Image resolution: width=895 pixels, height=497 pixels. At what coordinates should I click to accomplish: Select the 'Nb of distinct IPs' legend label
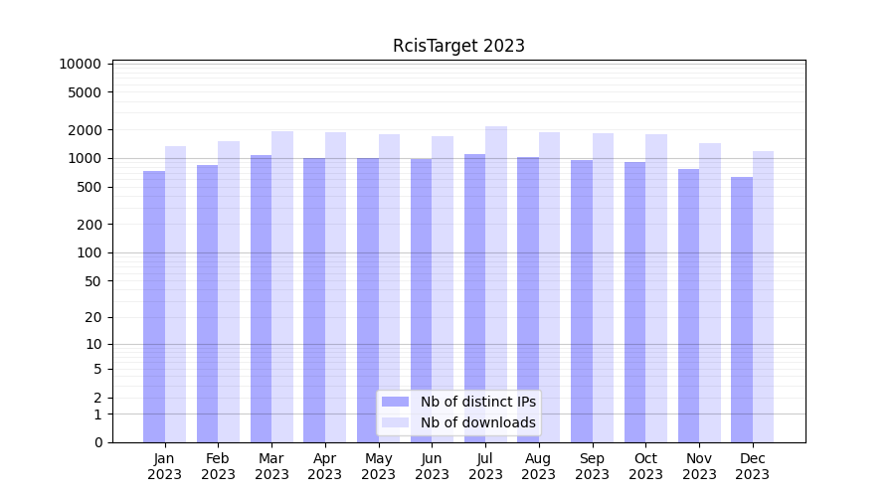pyautogui.click(x=477, y=402)
